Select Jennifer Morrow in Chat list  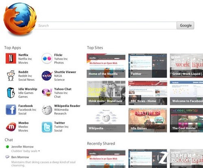[22, 146]
